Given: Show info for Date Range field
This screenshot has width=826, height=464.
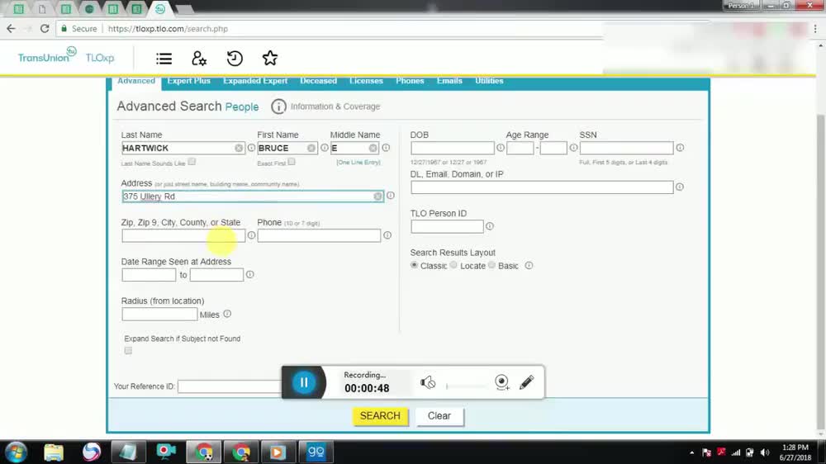Looking at the screenshot, I should point(249,274).
